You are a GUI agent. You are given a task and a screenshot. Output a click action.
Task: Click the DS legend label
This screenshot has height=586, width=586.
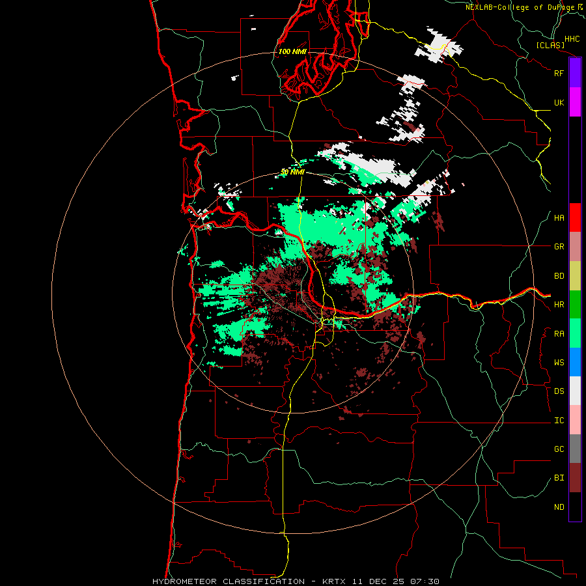click(559, 391)
